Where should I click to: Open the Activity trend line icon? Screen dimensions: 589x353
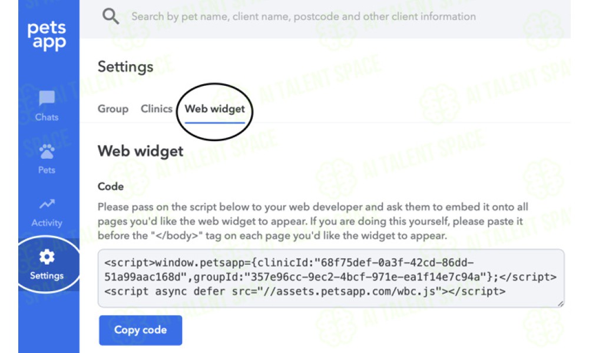click(47, 204)
